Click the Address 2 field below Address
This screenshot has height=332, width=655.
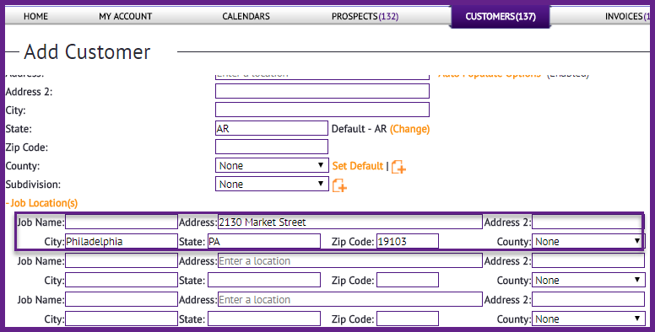pos(322,91)
